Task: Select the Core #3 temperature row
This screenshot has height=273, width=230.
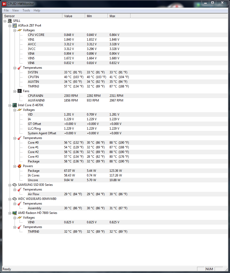Action: point(127,157)
